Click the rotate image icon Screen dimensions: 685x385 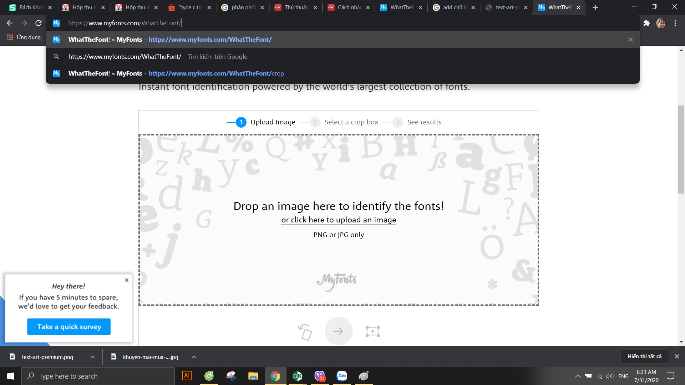click(x=305, y=332)
